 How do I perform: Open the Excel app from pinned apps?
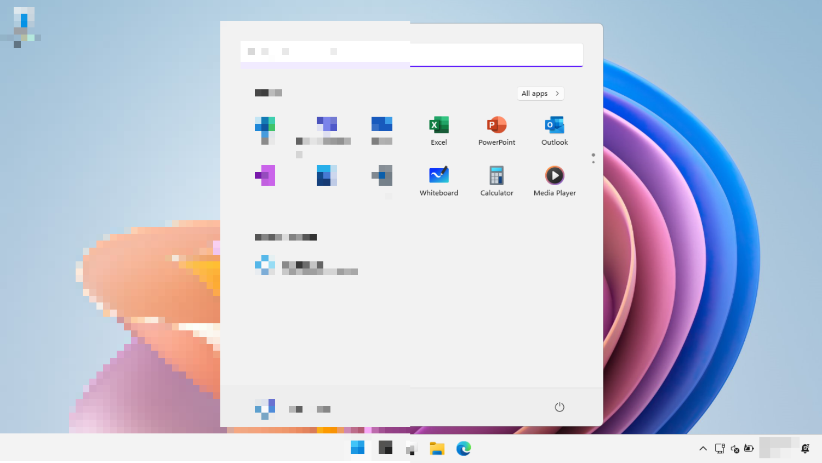pyautogui.click(x=439, y=131)
